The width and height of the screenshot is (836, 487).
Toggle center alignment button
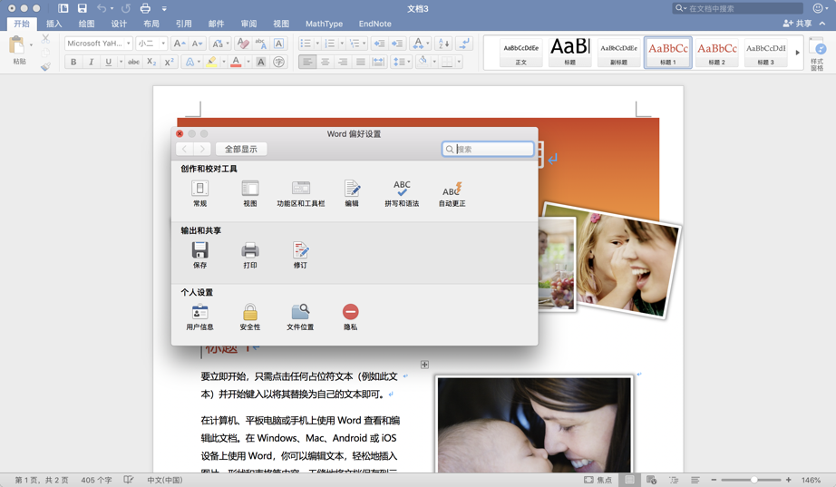pos(325,62)
